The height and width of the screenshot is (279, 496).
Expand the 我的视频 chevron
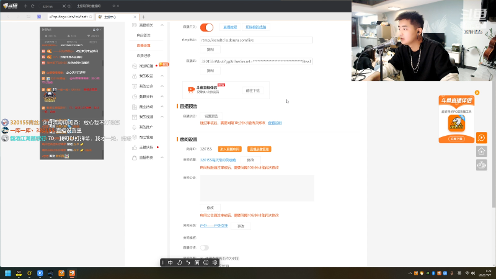(x=162, y=117)
